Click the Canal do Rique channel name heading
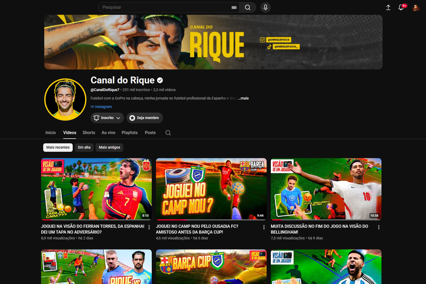Image resolution: width=426 pixels, height=284 pixels. 123,80
